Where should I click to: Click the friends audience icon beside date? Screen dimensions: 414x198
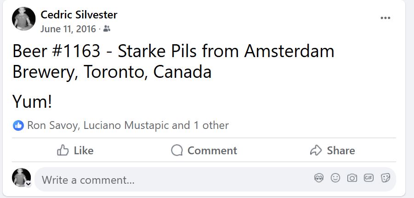[x=107, y=29]
